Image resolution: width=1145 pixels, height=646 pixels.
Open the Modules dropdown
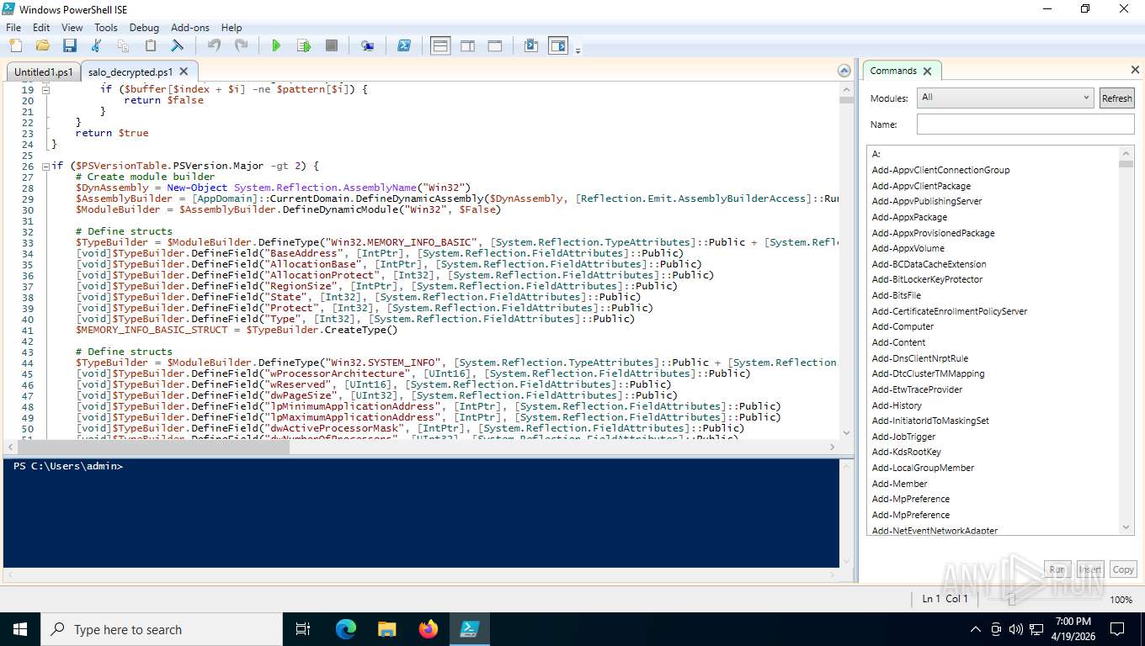coord(1005,98)
